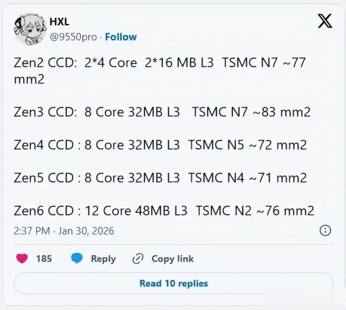This screenshot has height=310, width=346.
Task: Click the Zen4 CCD TSMC N5 line
Action: [160, 145]
